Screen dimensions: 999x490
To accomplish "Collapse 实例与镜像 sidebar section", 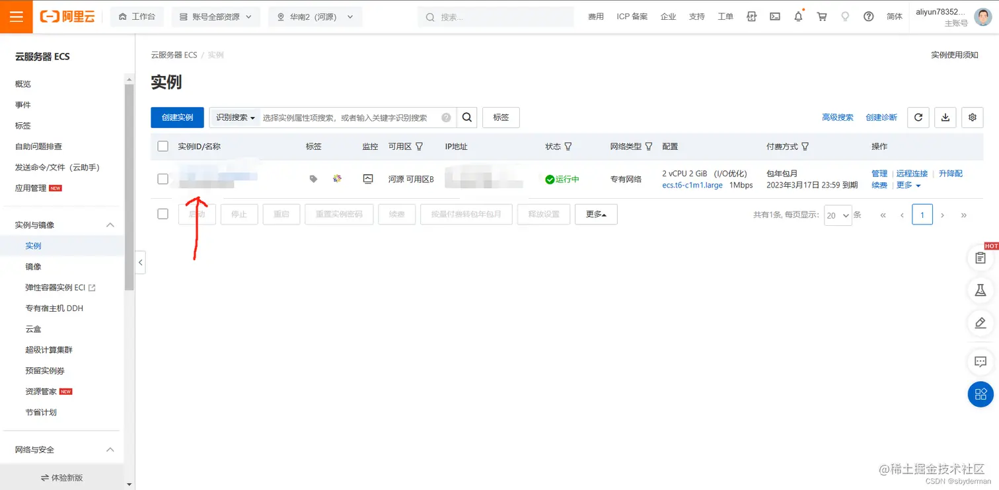I will coord(110,225).
